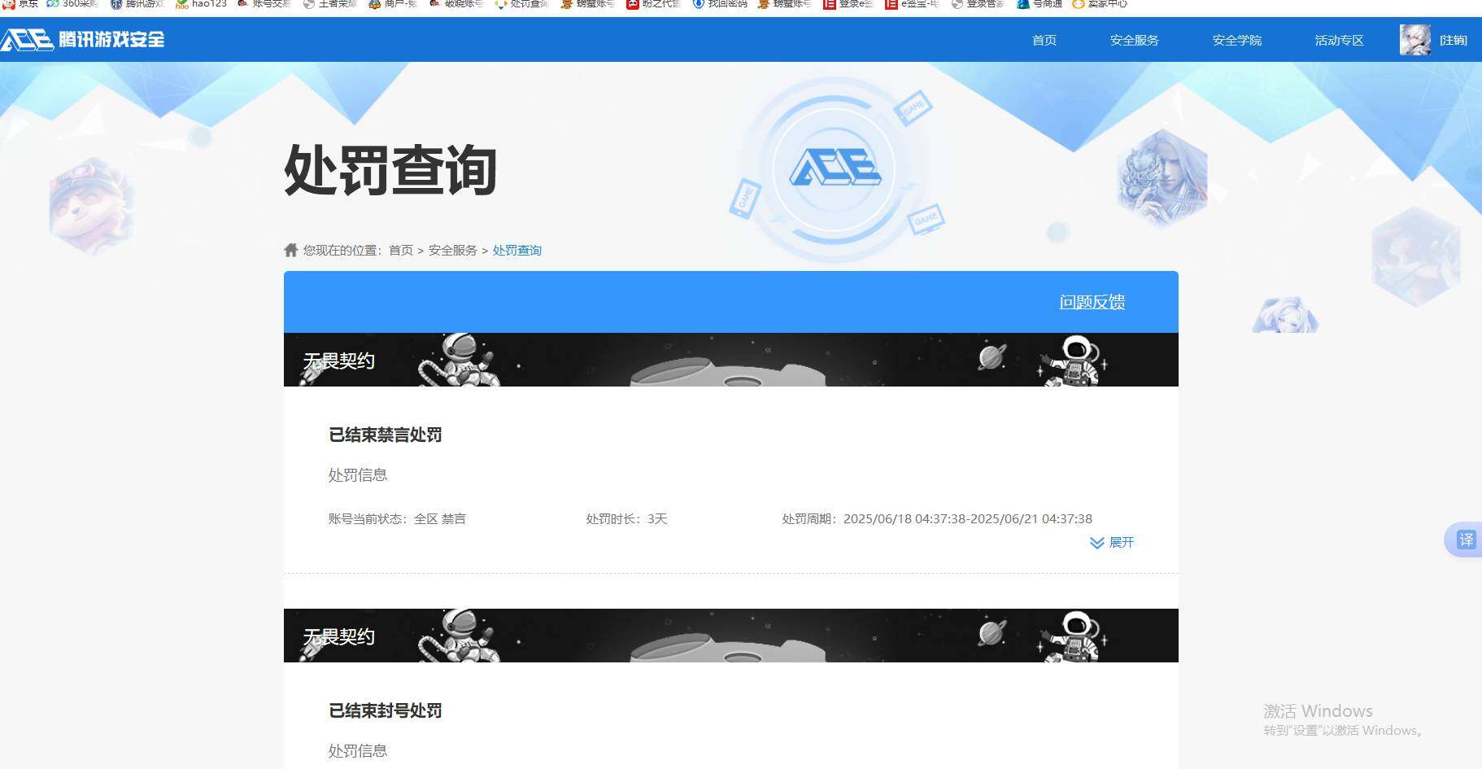This screenshot has height=769, width=1482.
Task: Expand the 展开 details of 禁言处罚
Action: 1121,542
